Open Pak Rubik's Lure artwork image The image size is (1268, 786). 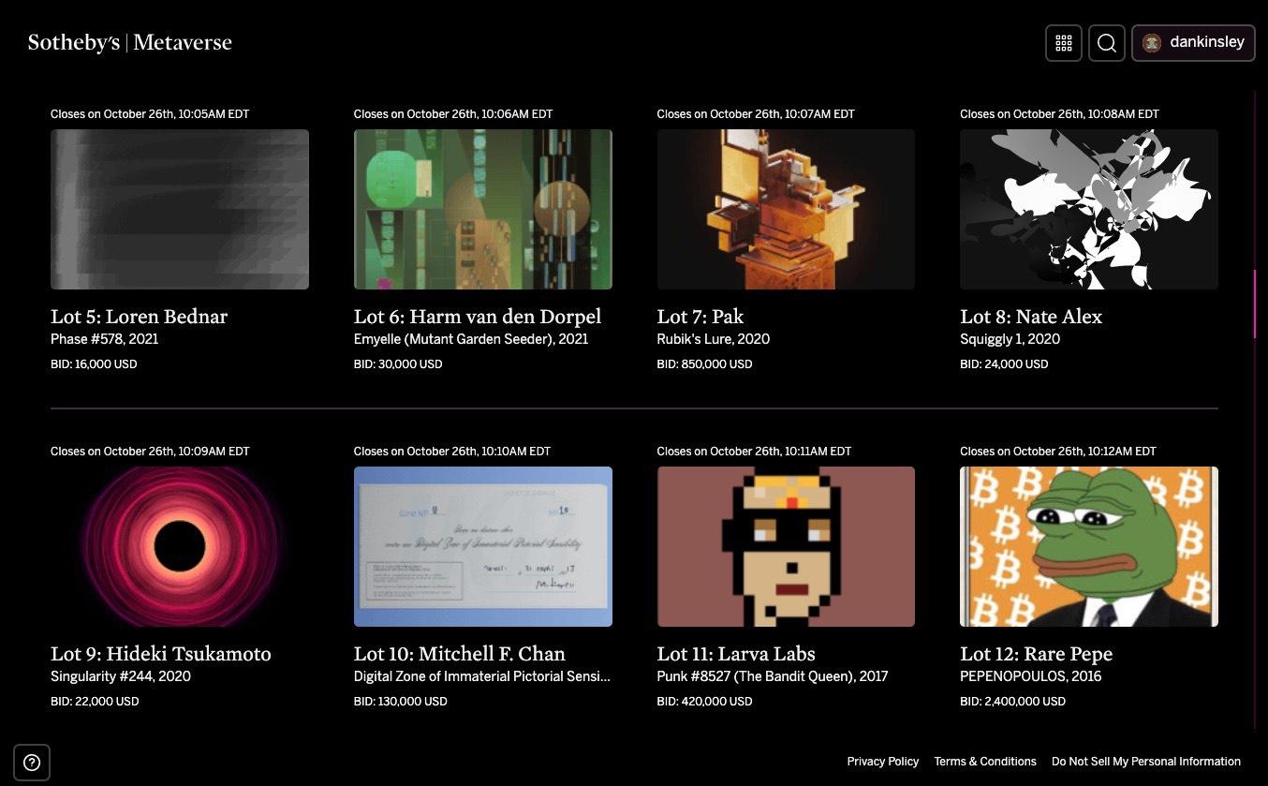[x=786, y=209]
